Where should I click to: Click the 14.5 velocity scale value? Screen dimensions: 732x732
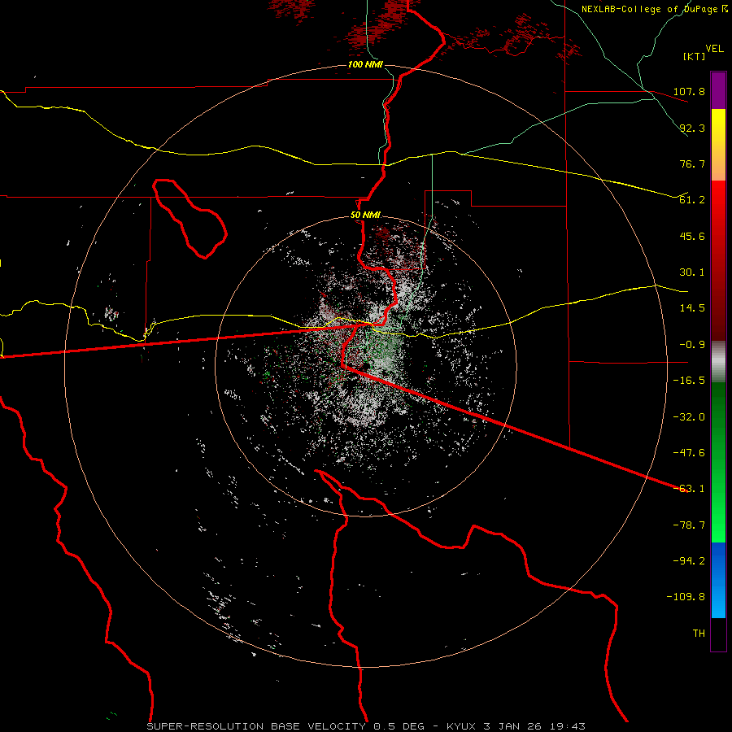coord(692,308)
